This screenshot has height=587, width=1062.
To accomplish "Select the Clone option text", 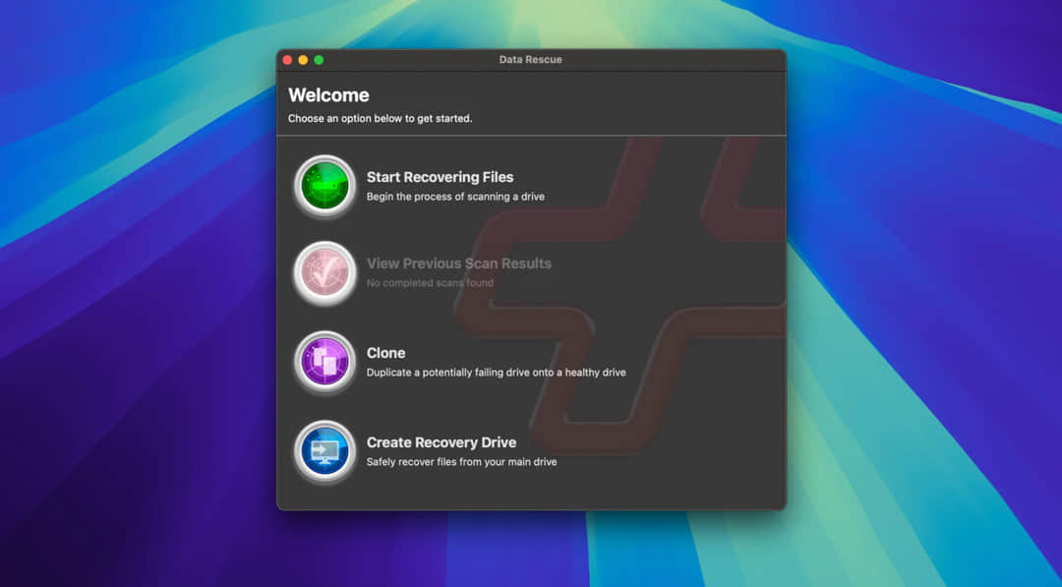I will pos(386,353).
